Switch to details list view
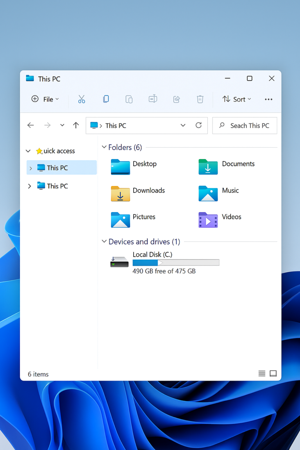 point(262,374)
